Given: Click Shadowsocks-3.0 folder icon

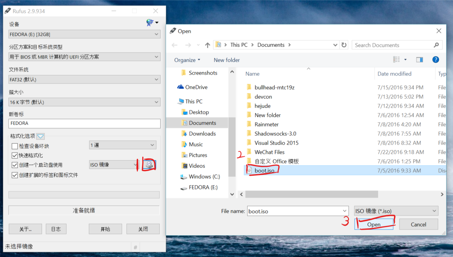Looking at the screenshot, I should tap(249, 133).
